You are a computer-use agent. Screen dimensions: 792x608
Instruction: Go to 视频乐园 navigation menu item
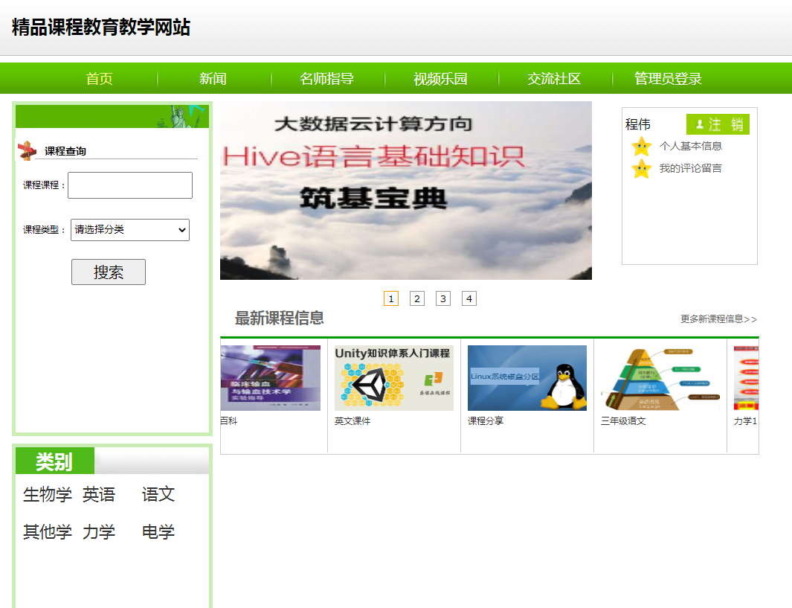[441, 79]
